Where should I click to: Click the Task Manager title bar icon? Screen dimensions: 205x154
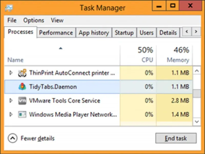[x=9, y=8]
